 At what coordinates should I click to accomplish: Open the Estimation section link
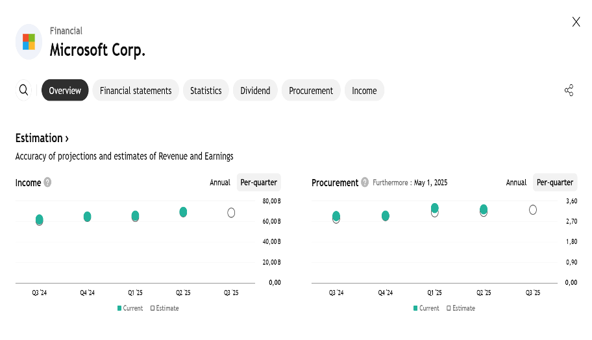pos(42,138)
